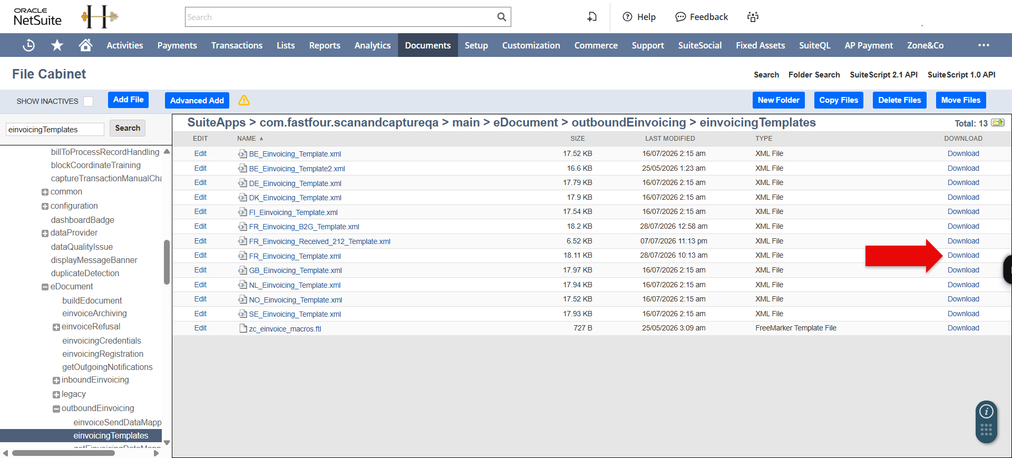Click the Add File button
The height and width of the screenshot is (458, 1012).
pyautogui.click(x=129, y=100)
